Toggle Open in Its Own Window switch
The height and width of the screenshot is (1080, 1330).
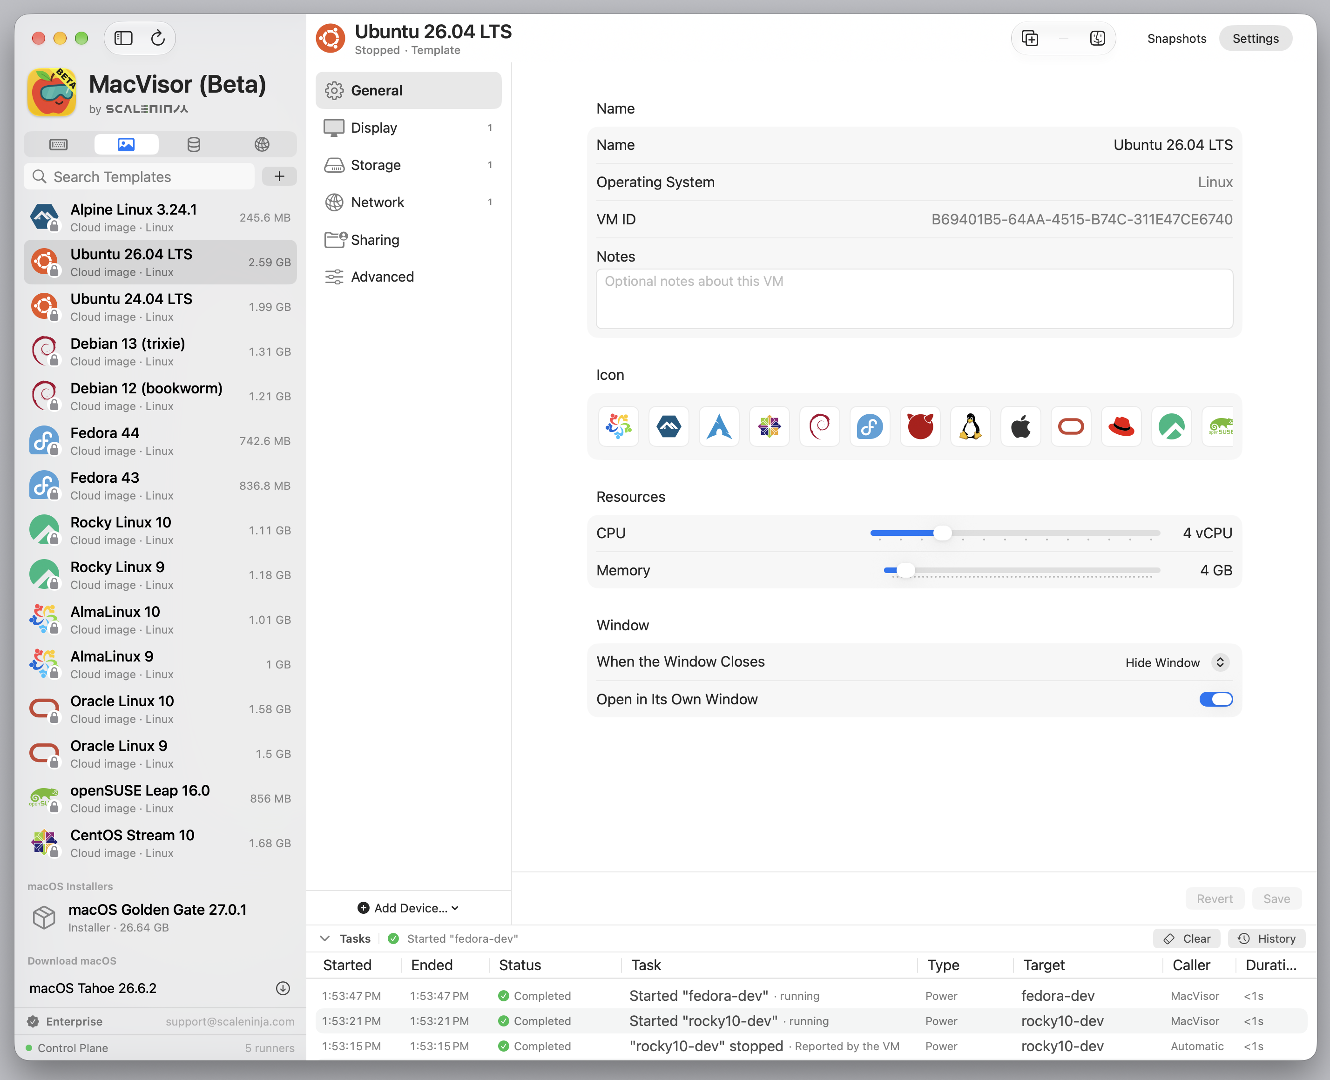coord(1216,699)
